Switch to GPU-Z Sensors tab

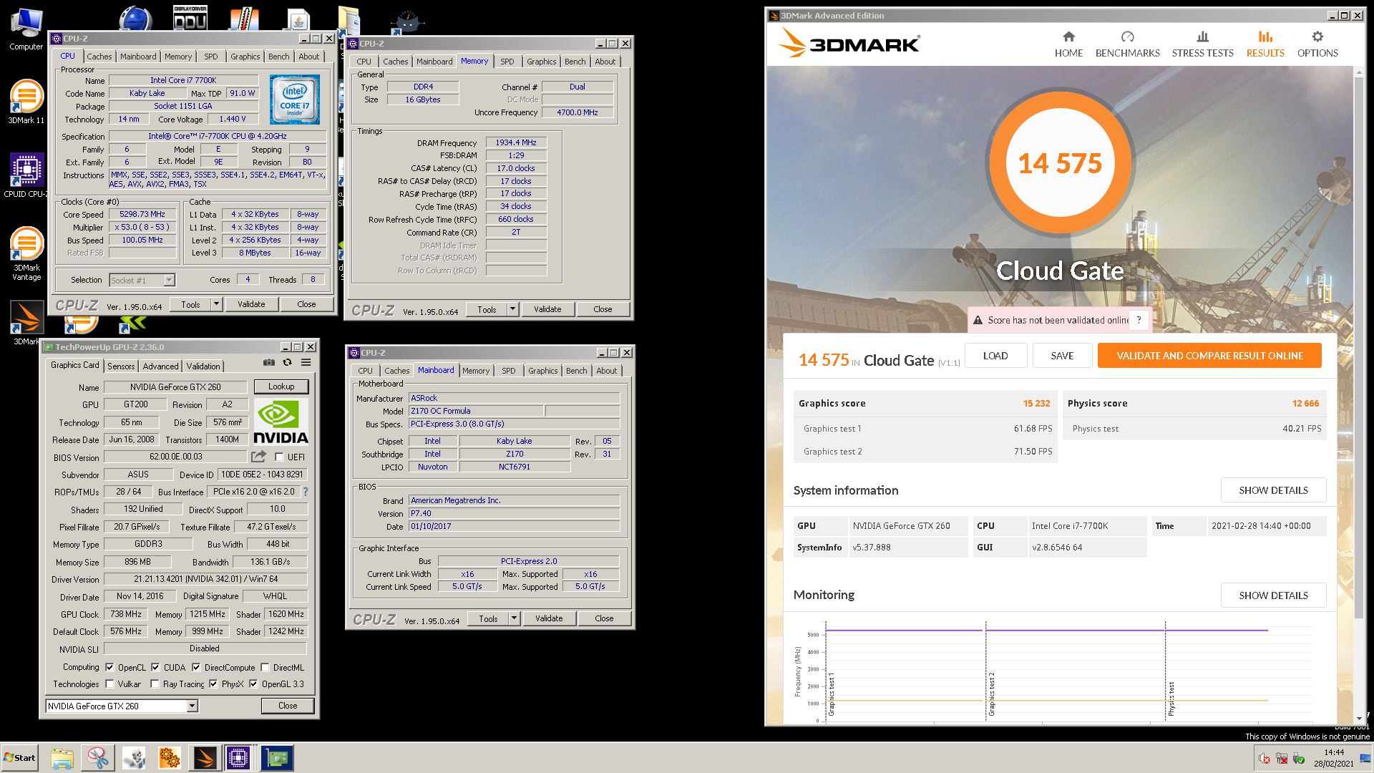pyautogui.click(x=121, y=366)
